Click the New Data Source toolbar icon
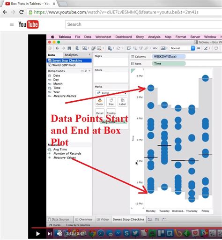This screenshot has width=222, height=240. coord(77,48)
